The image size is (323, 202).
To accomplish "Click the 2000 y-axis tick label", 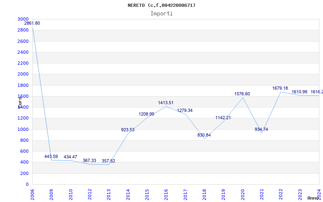I will [x=23, y=74].
